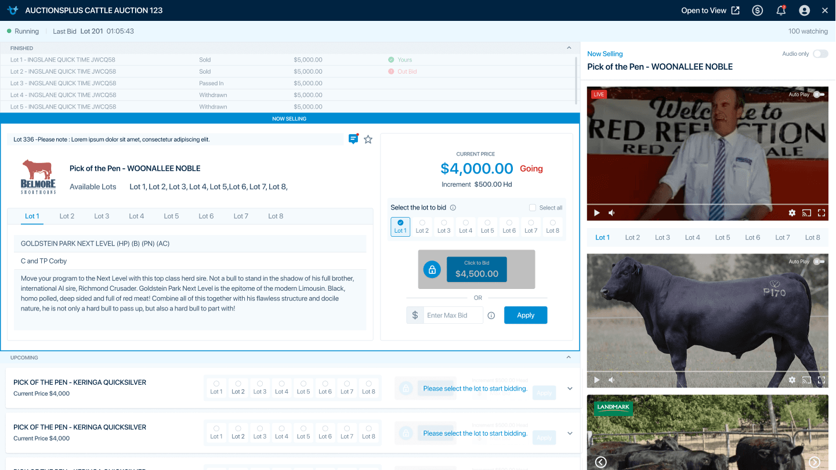Open settings gear on the live auctioneer video
Viewport: 836px width, 470px height.
(x=792, y=213)
